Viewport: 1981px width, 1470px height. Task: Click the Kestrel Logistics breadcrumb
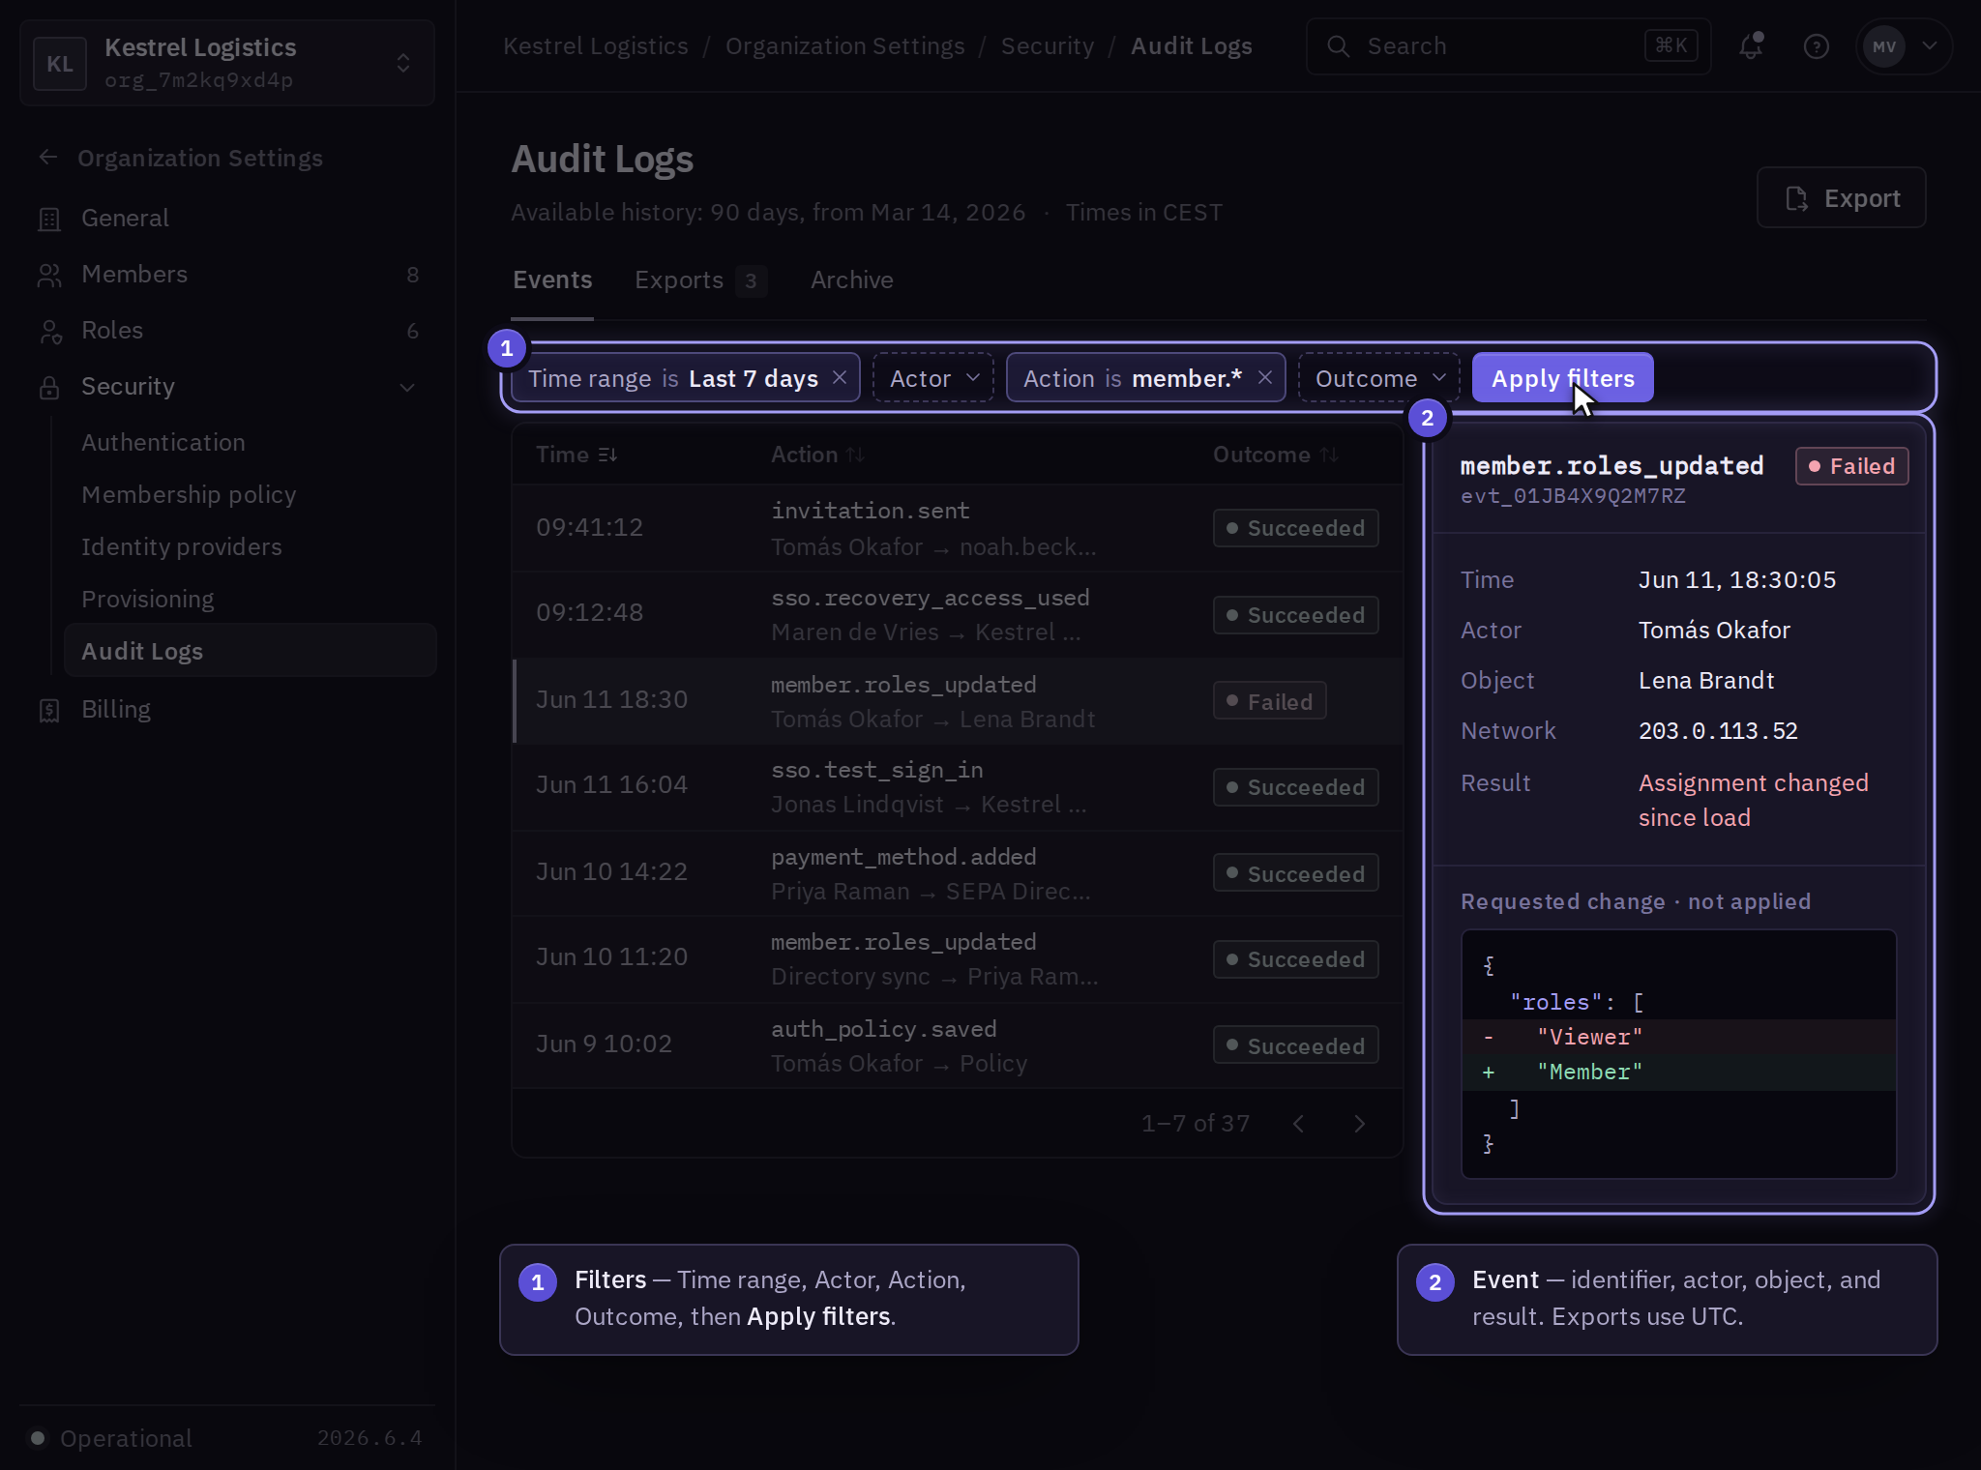596,45
